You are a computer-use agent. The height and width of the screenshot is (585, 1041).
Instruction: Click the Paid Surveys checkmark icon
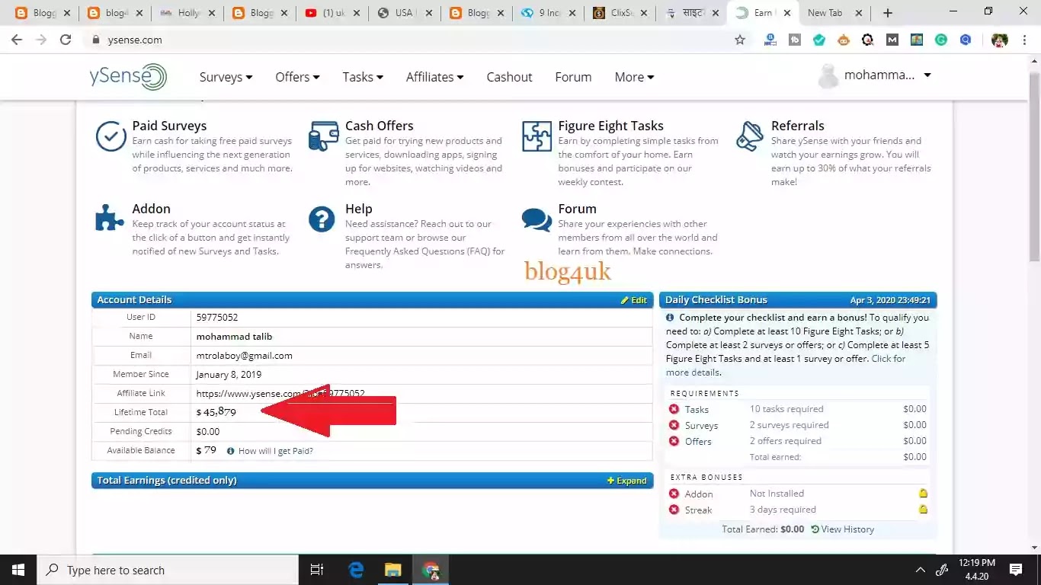pos(111,137)
